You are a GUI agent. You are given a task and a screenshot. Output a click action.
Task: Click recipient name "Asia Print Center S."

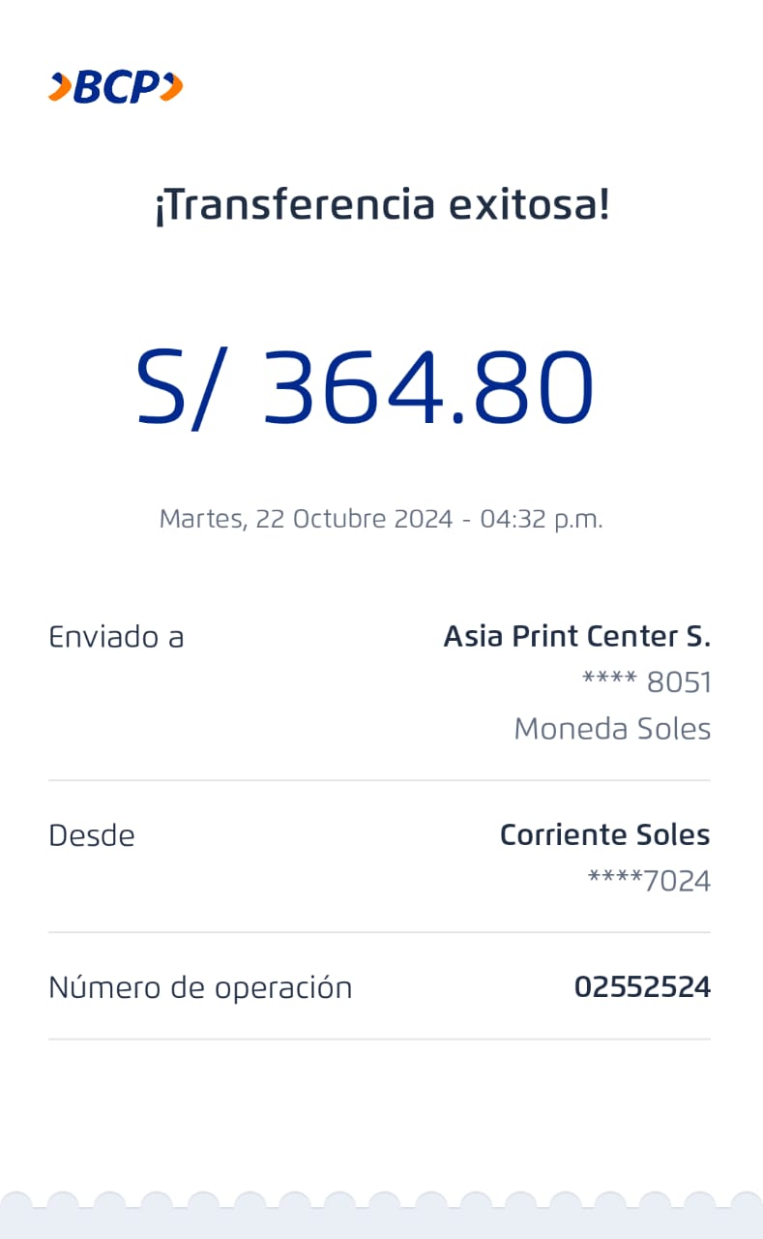tap(576, 637)
